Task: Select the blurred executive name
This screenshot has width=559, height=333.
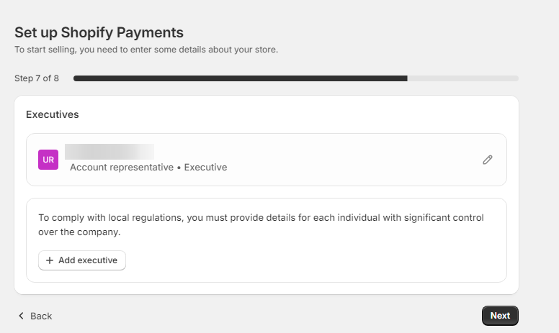Action: click(x=109, y=152)
